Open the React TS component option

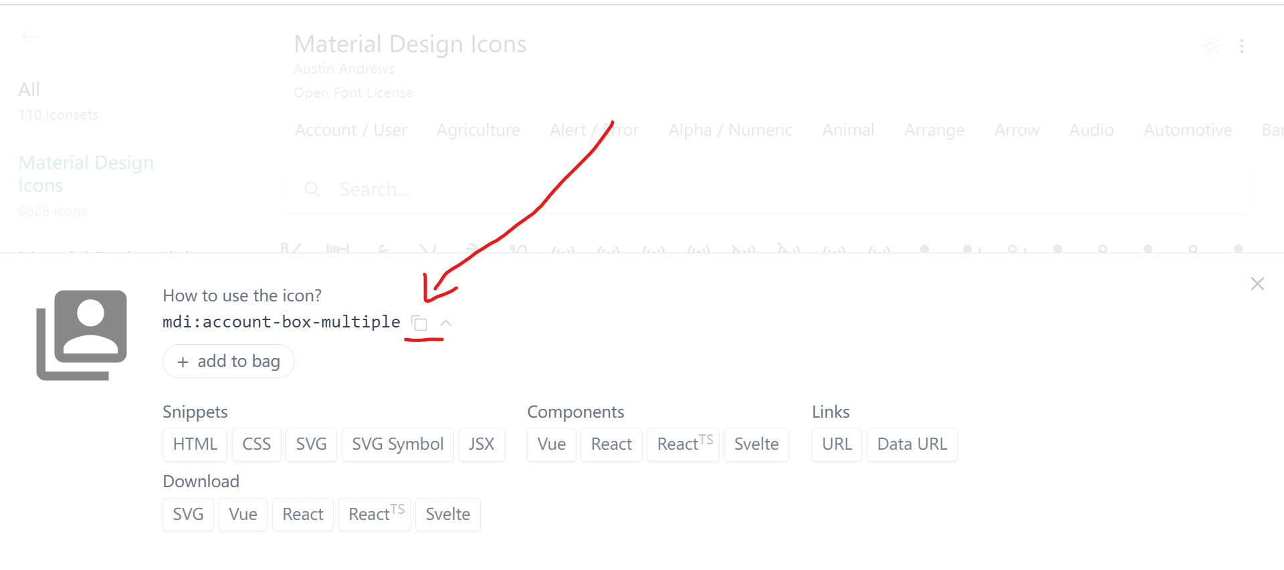tap(683, 444)
